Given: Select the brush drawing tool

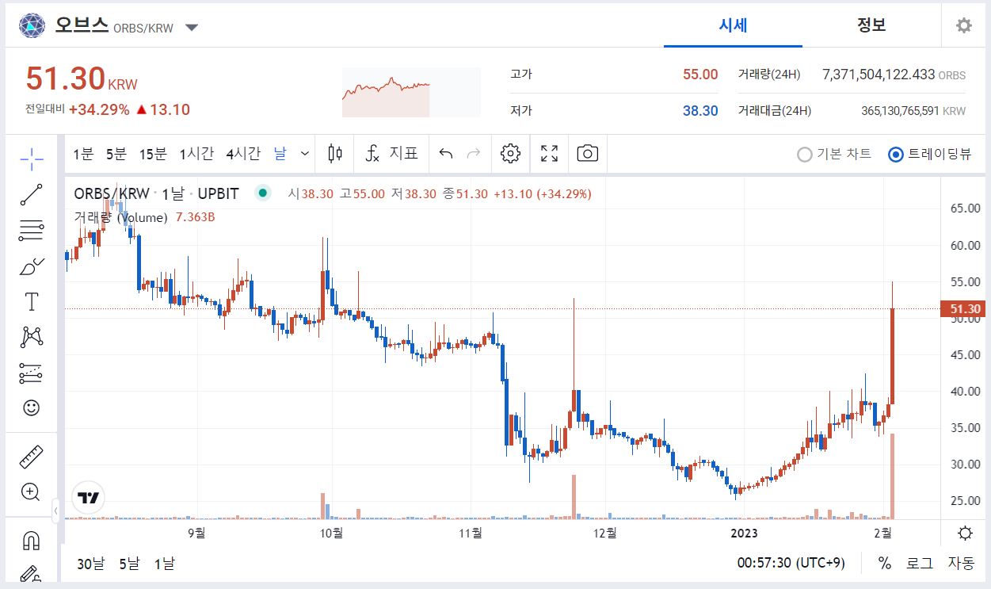Looking at the screenshot, I should [x=31, y=266].
